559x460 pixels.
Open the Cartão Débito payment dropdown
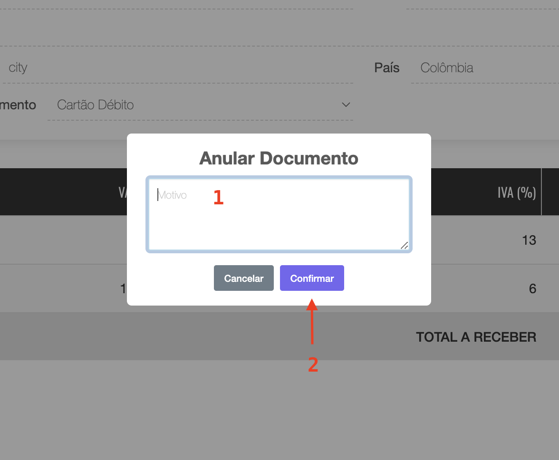200,105
